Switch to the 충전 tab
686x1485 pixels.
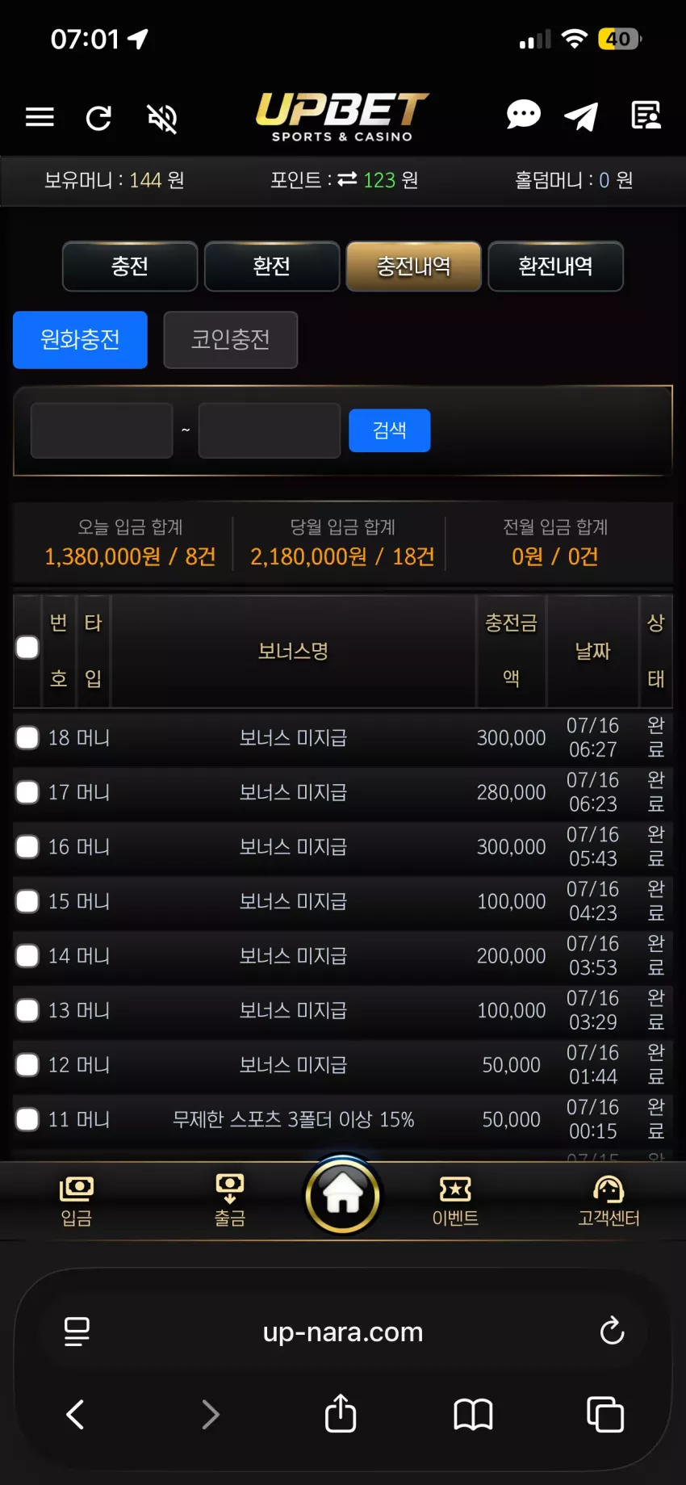130,266
